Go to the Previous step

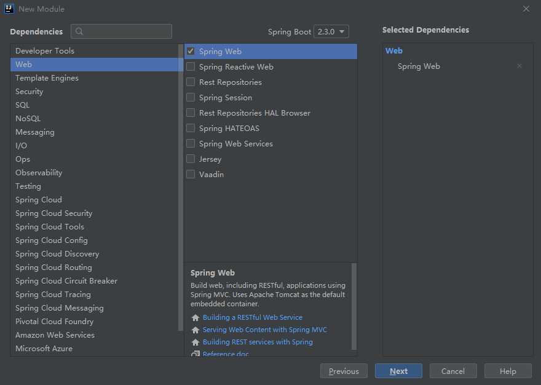tap(344, 371)
